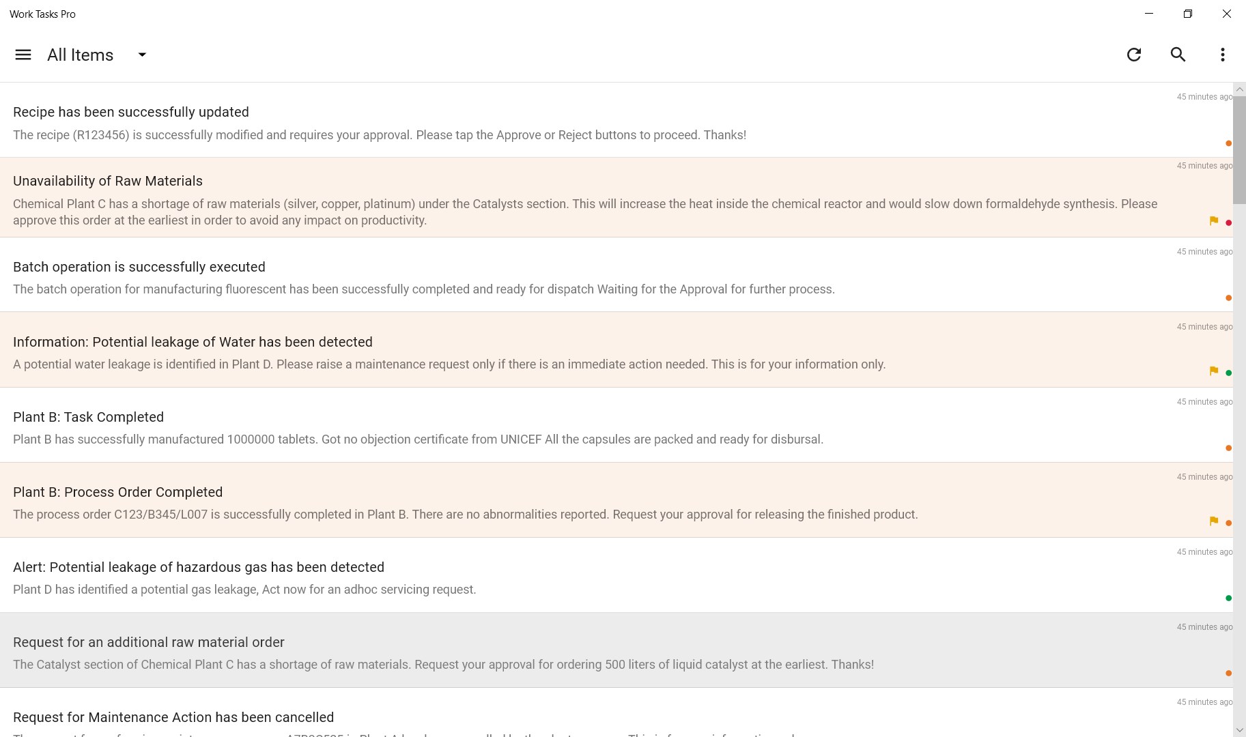This screenshot has height=737, width=1246.
Task: Open the three-dot more options menu
Action: pos(1222,55)
